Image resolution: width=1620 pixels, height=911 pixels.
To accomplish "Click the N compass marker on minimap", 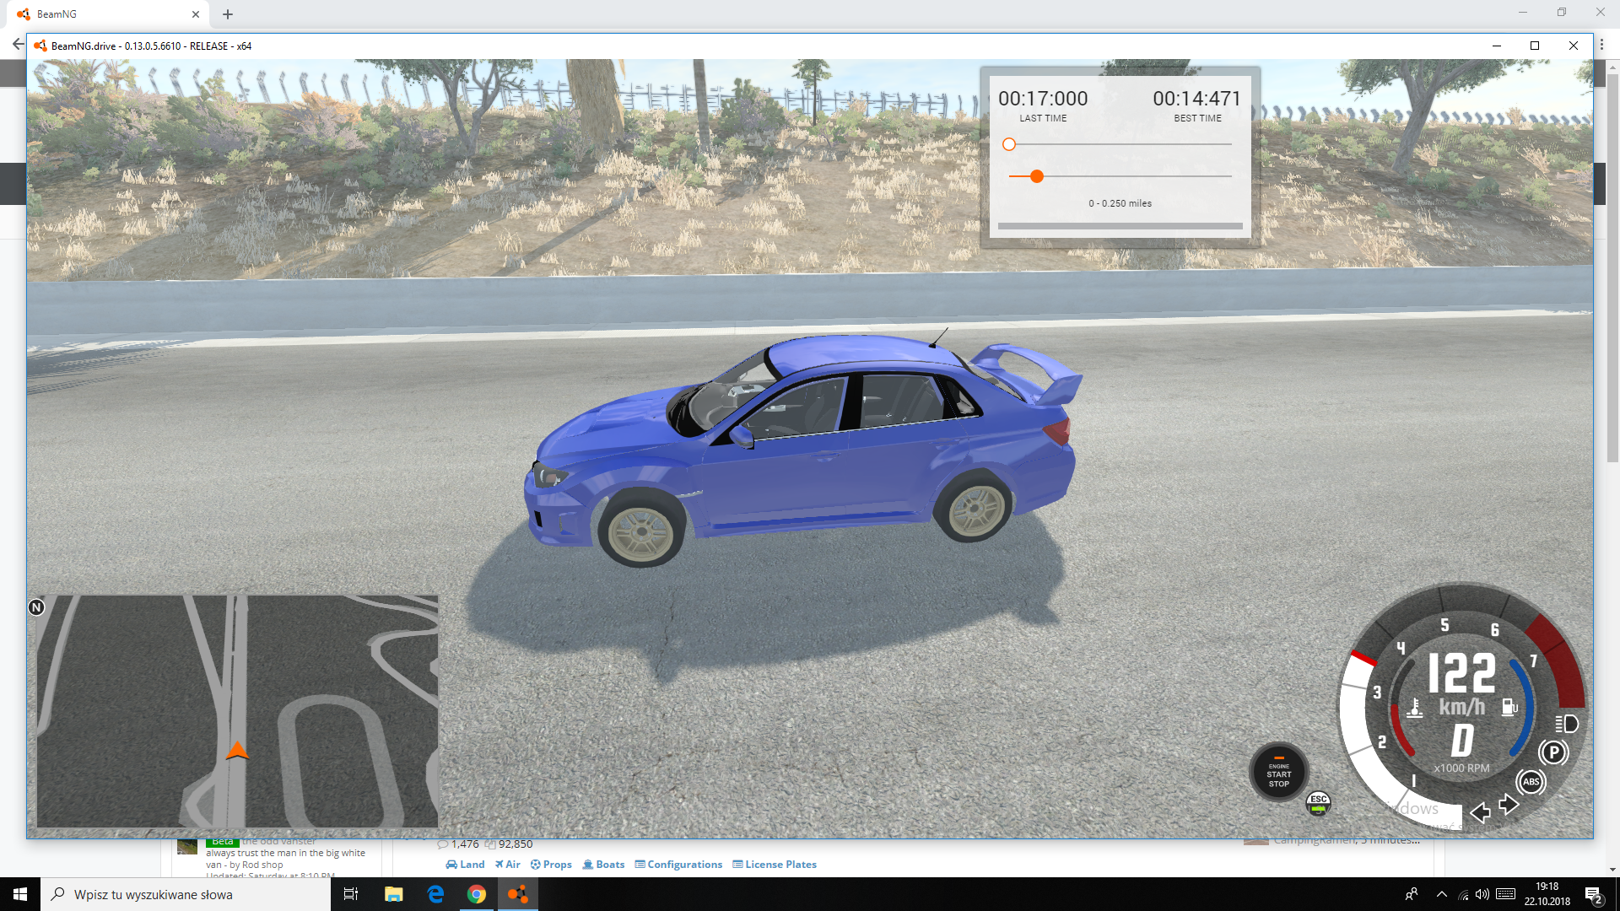I will [36, 607].
